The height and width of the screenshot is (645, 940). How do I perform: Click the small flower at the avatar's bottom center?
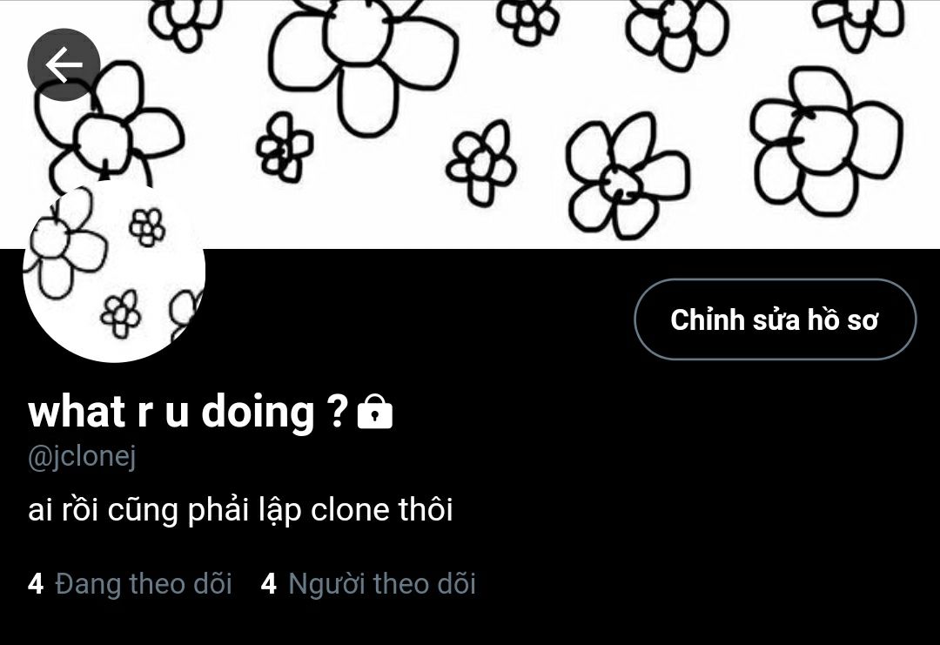tap(120, 313)
